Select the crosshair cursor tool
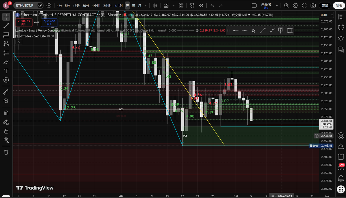 click(x=6, y=17)
